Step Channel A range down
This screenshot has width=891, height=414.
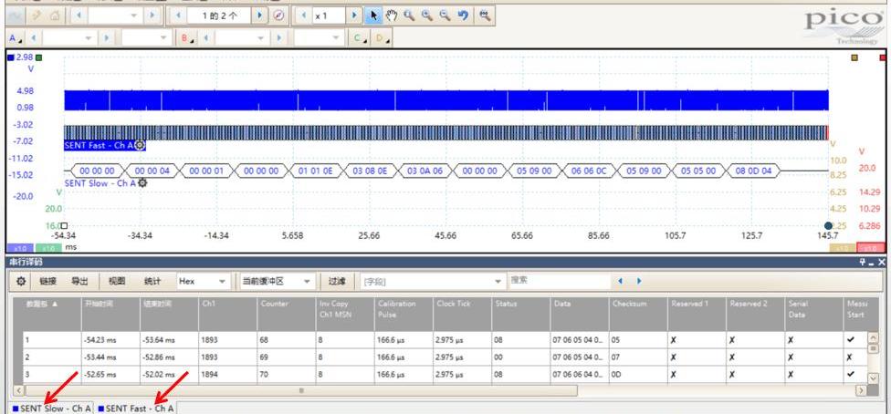(x=34, y=38)
